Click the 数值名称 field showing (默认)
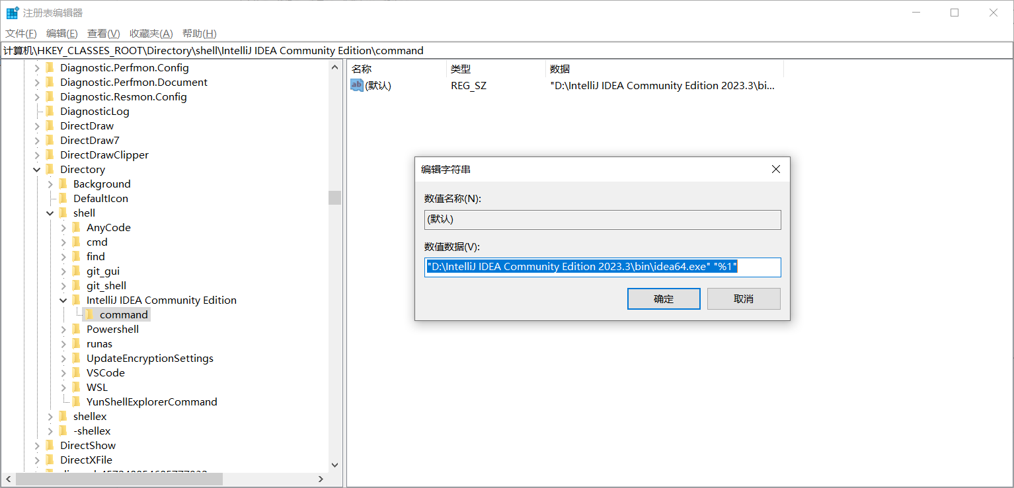This screenshot has height=488, width=1014. [602, 219]
